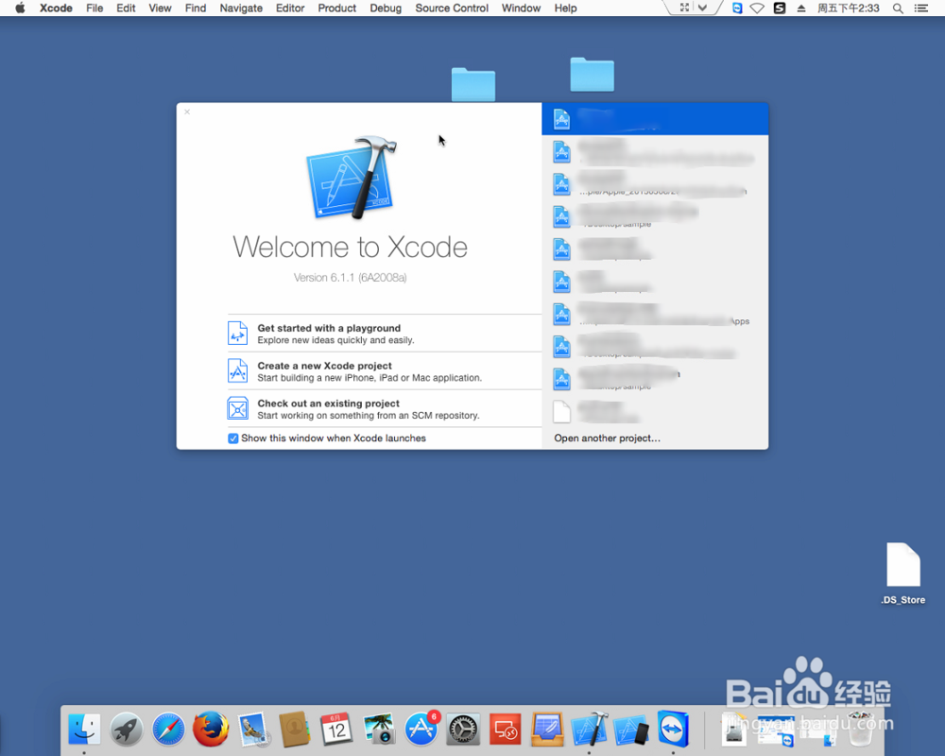Viewport: 945px width, 756px height.
Task: Click the new Xcode project blueprint icon
Action: (x=237, y=370)
